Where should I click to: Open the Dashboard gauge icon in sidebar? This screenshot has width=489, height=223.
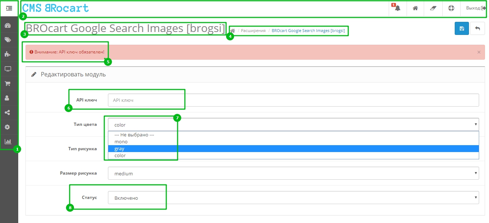7,25
